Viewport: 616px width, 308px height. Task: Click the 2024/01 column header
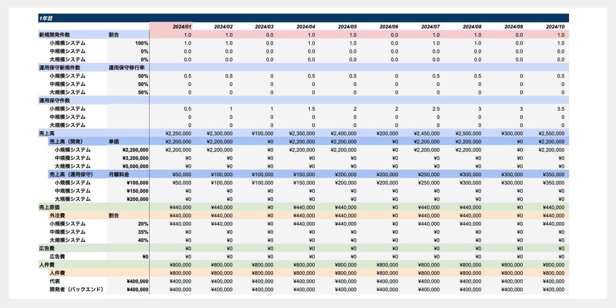(181, 27)
